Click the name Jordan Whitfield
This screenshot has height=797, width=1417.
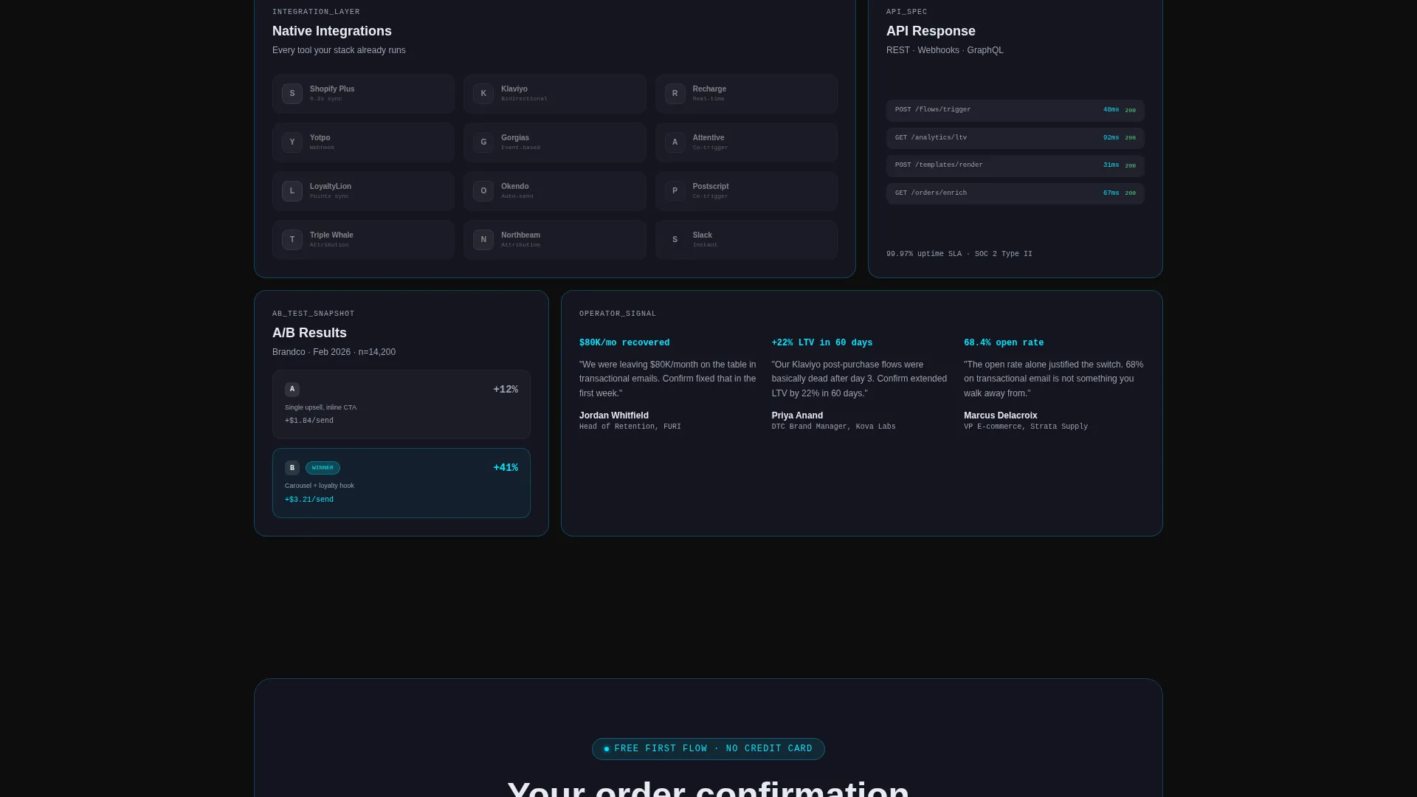click(614, 415)
